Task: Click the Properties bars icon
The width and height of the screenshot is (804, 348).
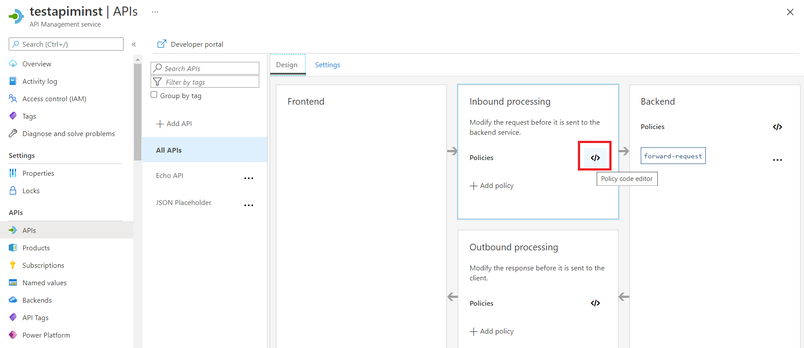Action: coord(13,173)
